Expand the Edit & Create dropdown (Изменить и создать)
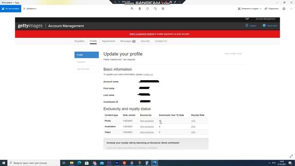The height and width of the screenshot is (166, 295). (249, 9)
